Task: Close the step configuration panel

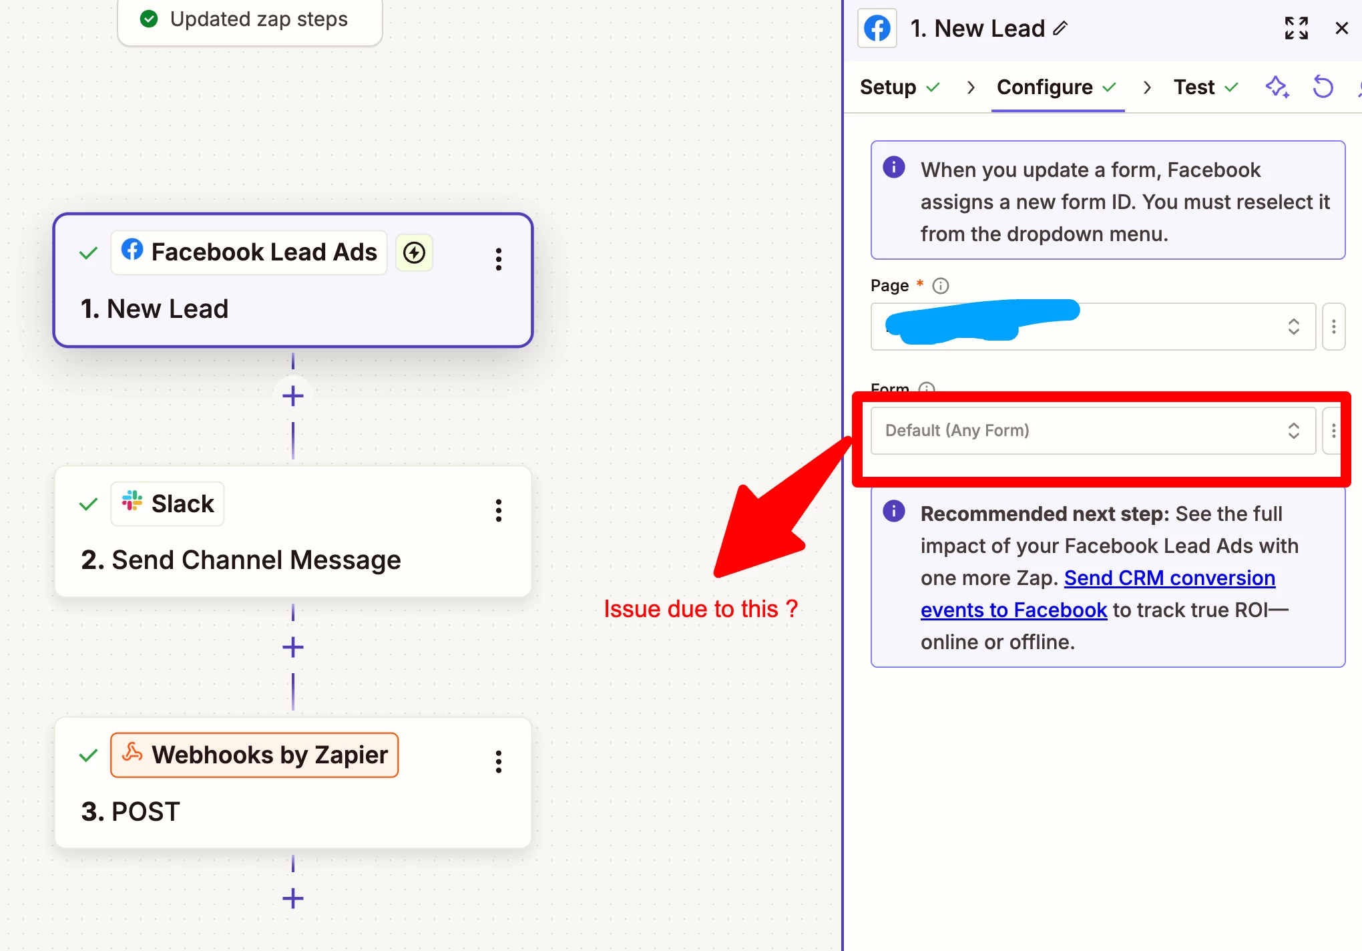Action: 1342,29
